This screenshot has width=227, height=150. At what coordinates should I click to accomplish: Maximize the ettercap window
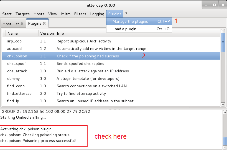pos(214,5)
